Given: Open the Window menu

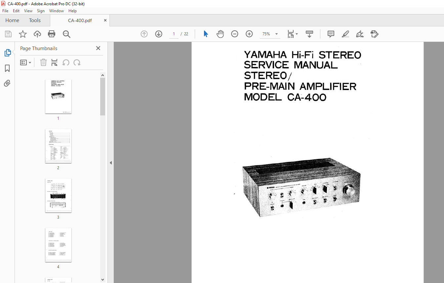Looking at the screenshot, I should (x=57, y=11).
